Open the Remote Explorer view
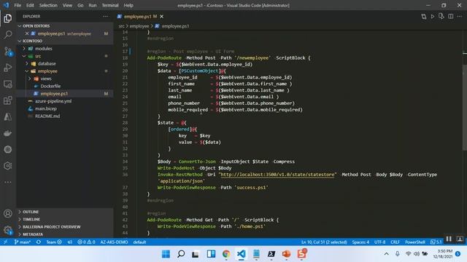This screenshot has height=262, width=467. pos(8,84)
